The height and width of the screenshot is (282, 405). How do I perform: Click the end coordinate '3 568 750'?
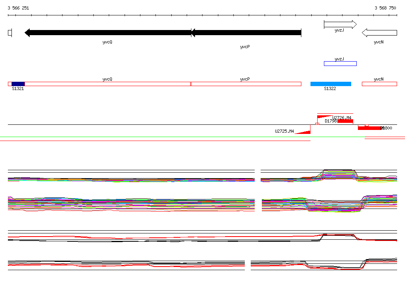pos(385,8)
